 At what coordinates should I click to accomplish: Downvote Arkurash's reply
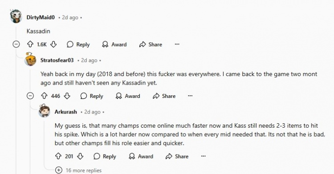coord(80,156)
